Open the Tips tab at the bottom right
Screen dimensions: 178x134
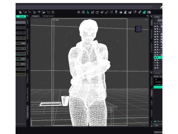pos(156,125)
